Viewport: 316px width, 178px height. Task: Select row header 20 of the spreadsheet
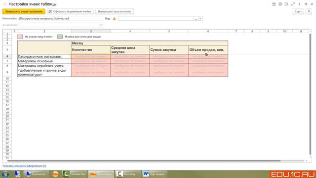[x=7, y=117]
